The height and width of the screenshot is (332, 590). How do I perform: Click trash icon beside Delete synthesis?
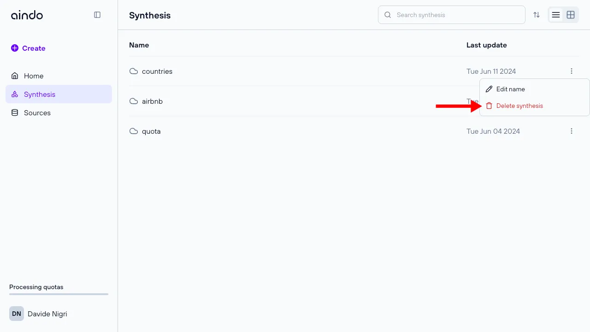pyautogui.click(x=489, y=106)
